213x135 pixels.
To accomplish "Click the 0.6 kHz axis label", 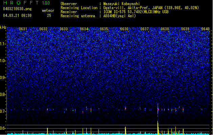I will tap(3, 128).
